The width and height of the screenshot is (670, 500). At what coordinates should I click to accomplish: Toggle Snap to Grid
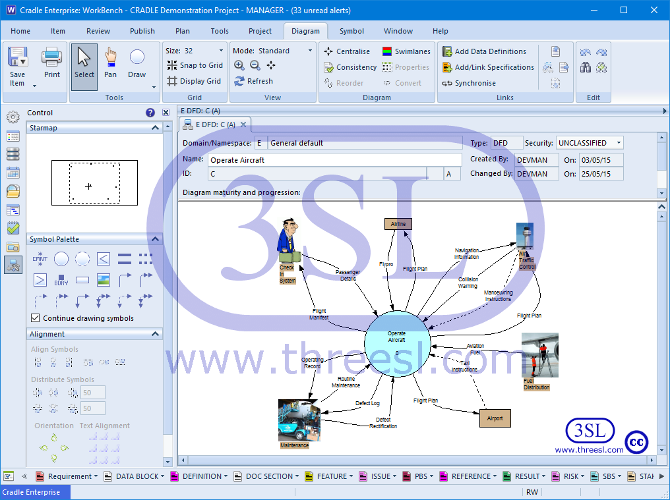point(195,65)
